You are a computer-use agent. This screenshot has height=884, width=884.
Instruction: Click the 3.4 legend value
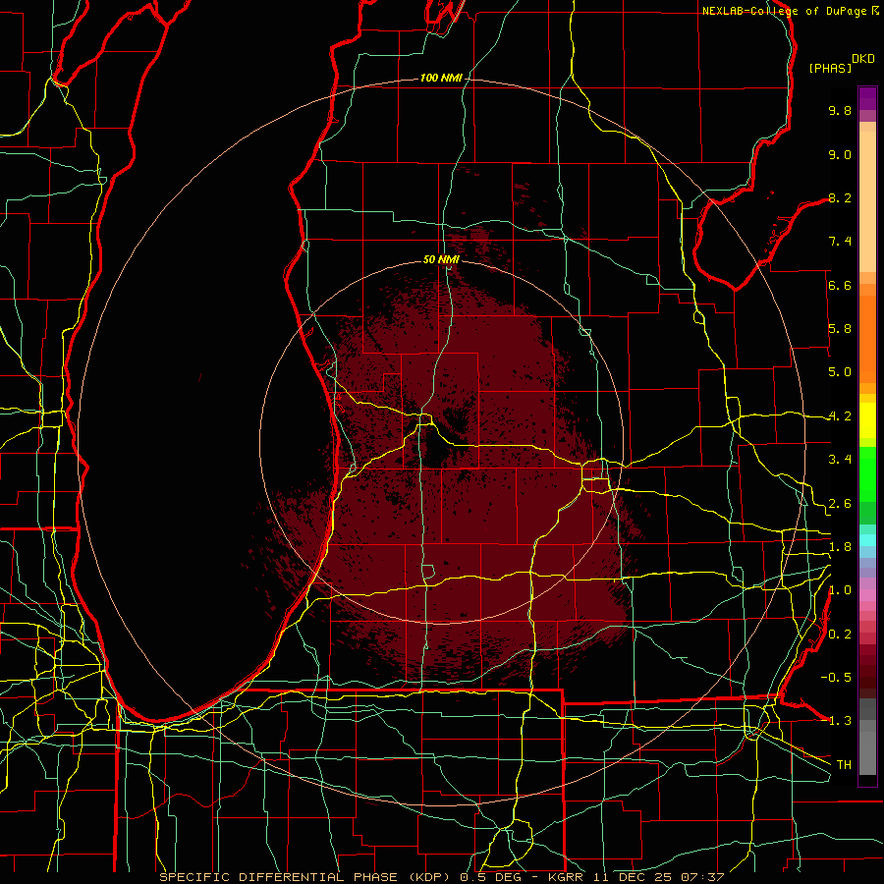coord(840,460)
